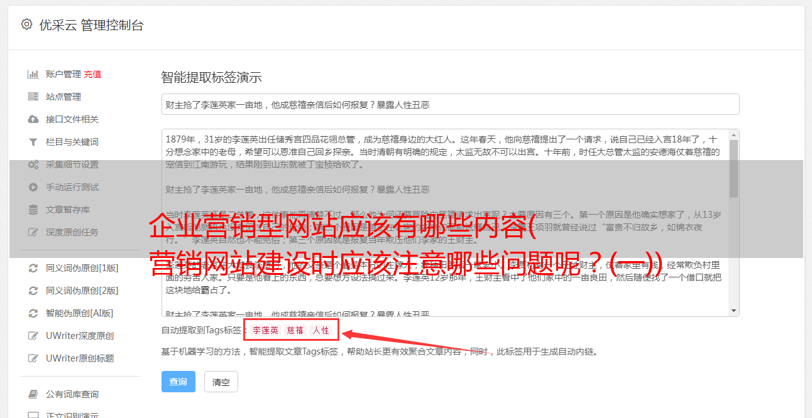
Task: Click the server icon beside 站点管理
Action: (x=33, y=97)
